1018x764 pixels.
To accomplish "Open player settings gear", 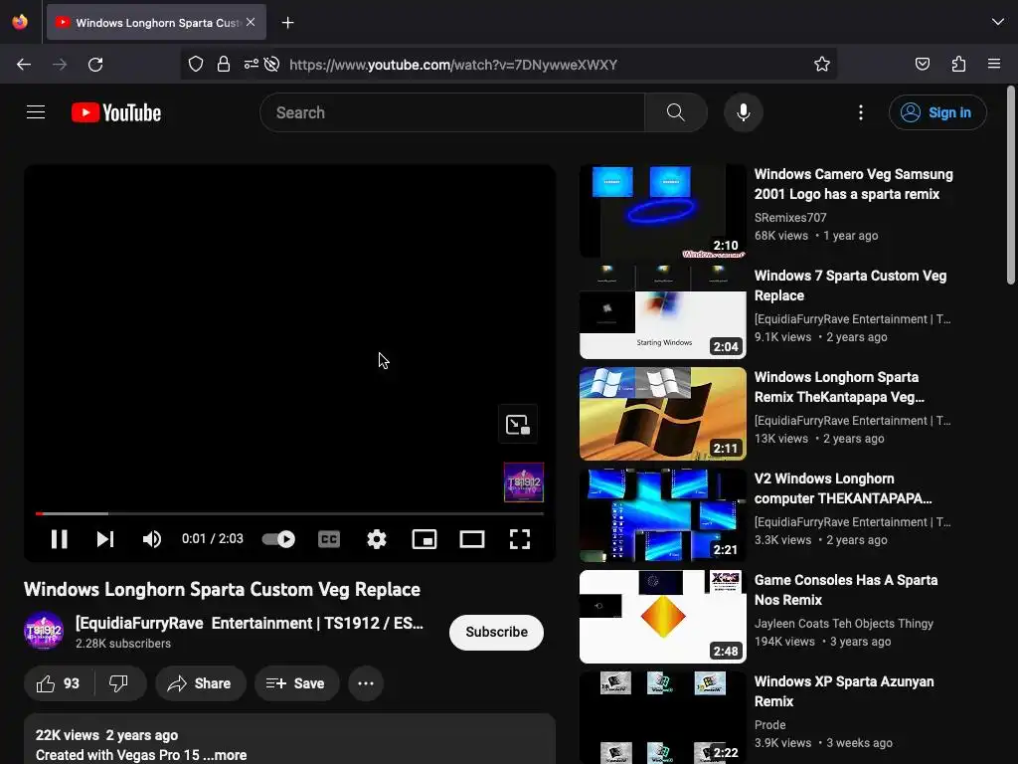I will (377, 539).
